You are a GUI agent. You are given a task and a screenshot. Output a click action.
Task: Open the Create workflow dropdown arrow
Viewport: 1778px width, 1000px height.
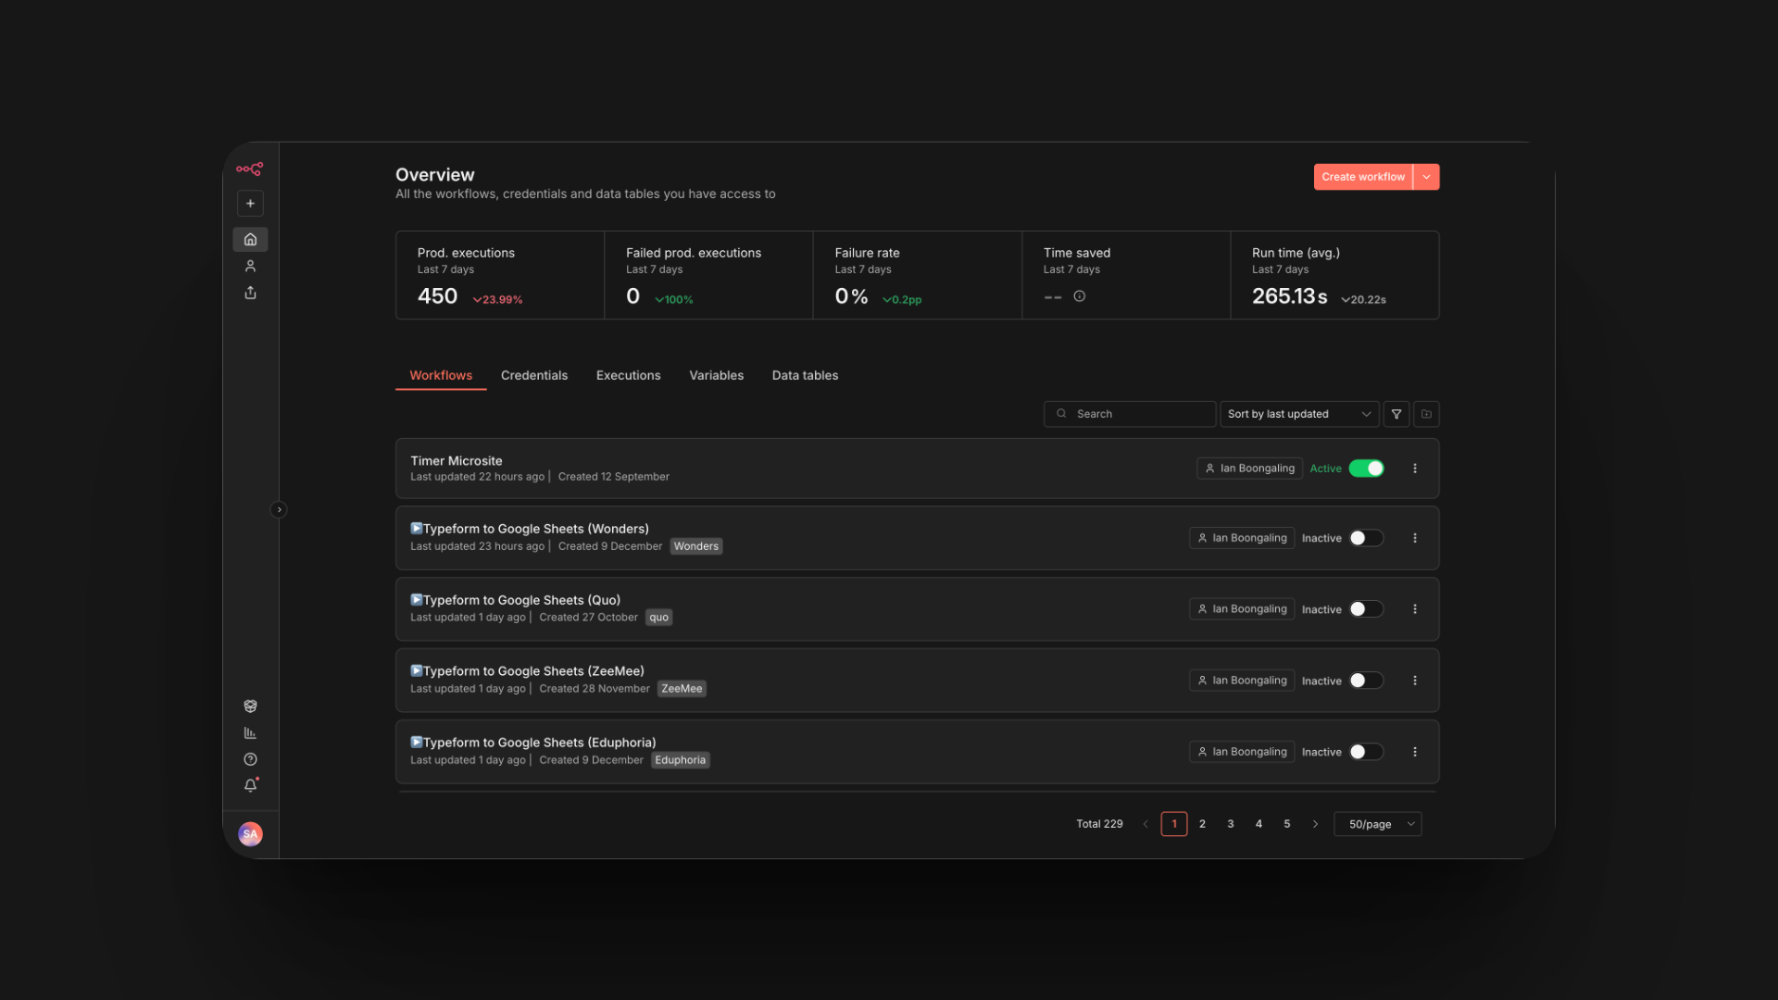click(1426, 177)
